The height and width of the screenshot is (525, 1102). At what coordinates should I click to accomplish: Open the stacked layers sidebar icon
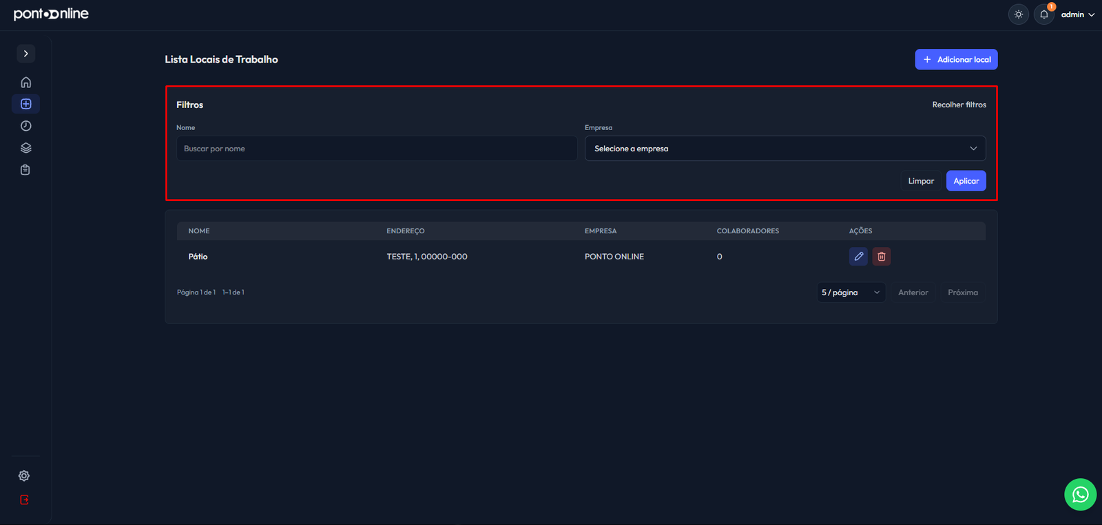pos(25,148)
